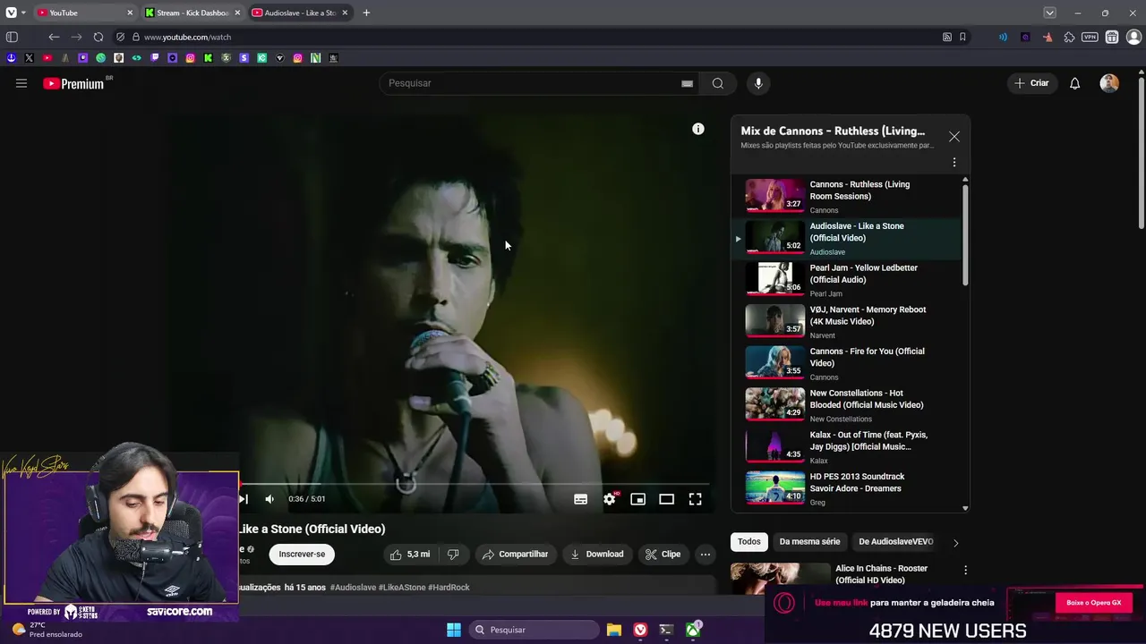Seek on the video progress bar

click(x=474, y=484)
